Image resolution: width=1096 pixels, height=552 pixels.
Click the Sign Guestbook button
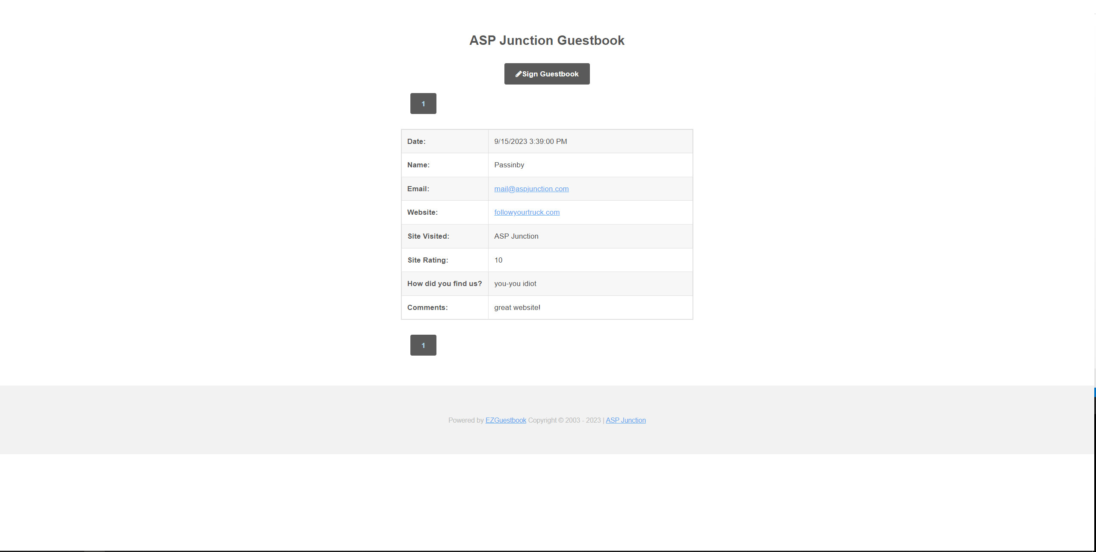(x=547, y=74)
